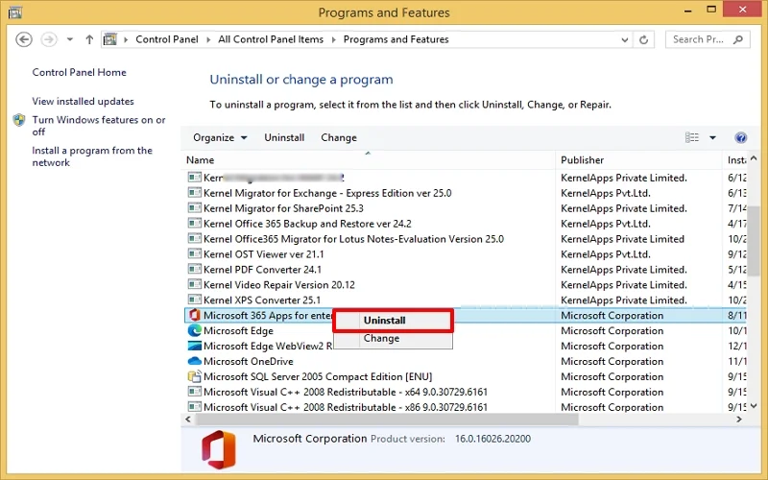Image resolution: width=768 pixels, height=480 pixels.
Task: Click All Control Panel Items breadcrumb
Action: tap(271, 39)
